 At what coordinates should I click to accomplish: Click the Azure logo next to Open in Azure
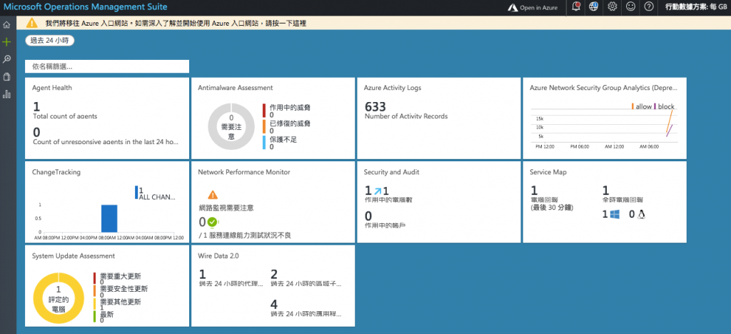click(x=513, y=7)
